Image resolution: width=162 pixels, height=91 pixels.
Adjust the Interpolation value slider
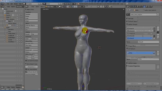31,67
